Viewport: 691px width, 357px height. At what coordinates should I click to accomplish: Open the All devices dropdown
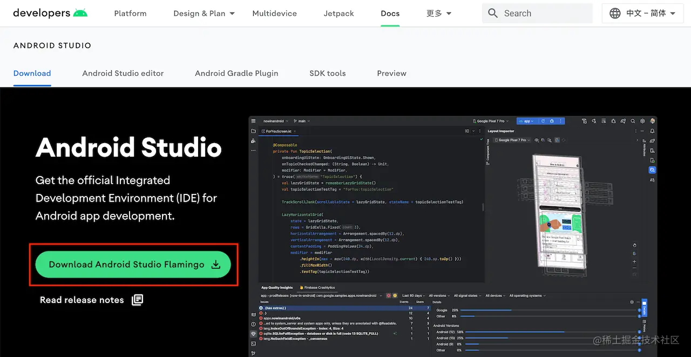click(496, 295)
